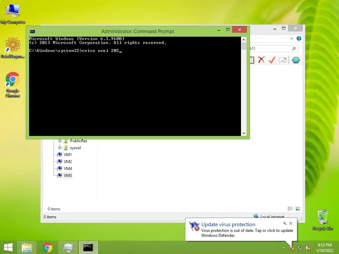Screen dimensions: 339x254
Task: Expand the PublicRes tree node
Action: (60, 141)
